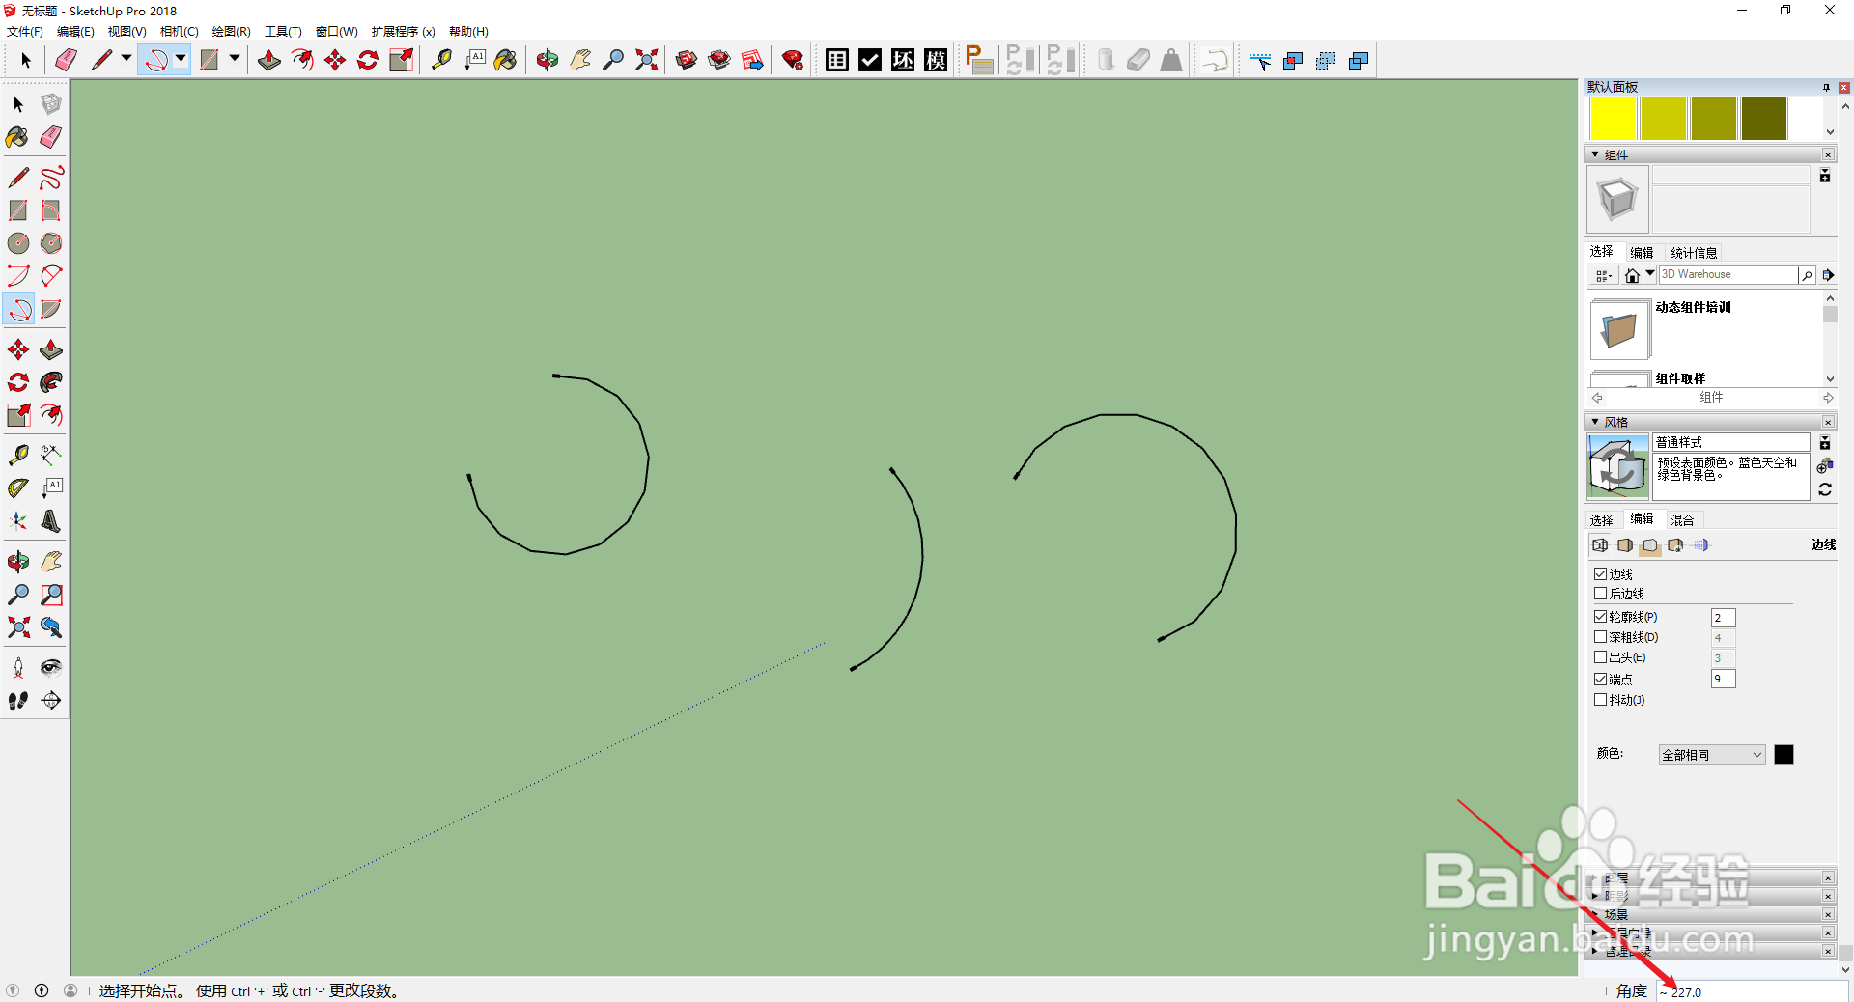Open the components view options dropdown
The width and height of the screenshot is (1854, 1002).
coord(1603,276)
